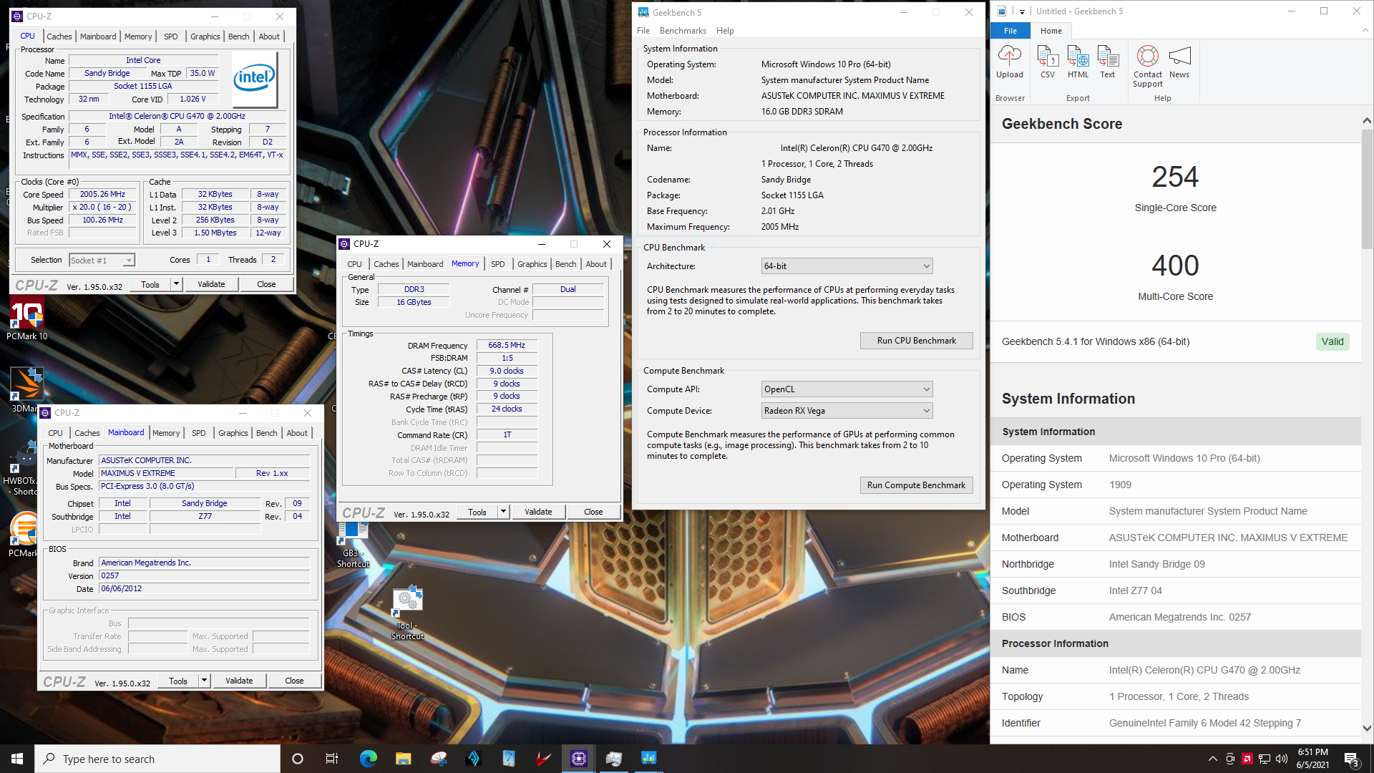The image size is (1374, 773).
Task: Open quick access toolbar dropdown in results window
Action: click(x=1022, y=11)
